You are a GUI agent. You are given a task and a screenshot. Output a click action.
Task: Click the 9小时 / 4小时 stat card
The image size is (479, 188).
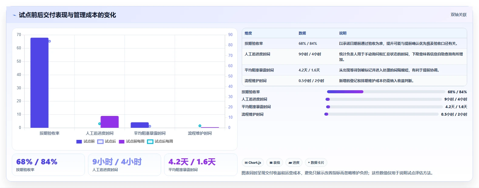pos(124,165)
